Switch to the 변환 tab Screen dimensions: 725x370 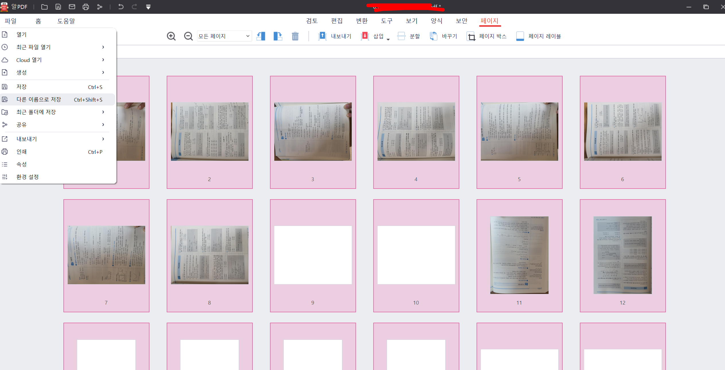[x=362, y=21]
